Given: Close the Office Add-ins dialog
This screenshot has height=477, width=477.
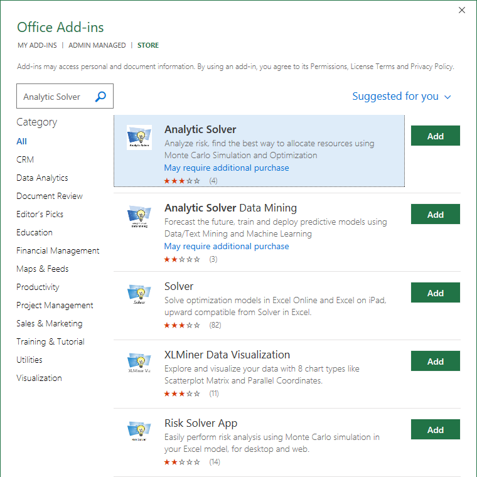Looking at the screenshot, I should pyautogui.click(x=462, y=10).
